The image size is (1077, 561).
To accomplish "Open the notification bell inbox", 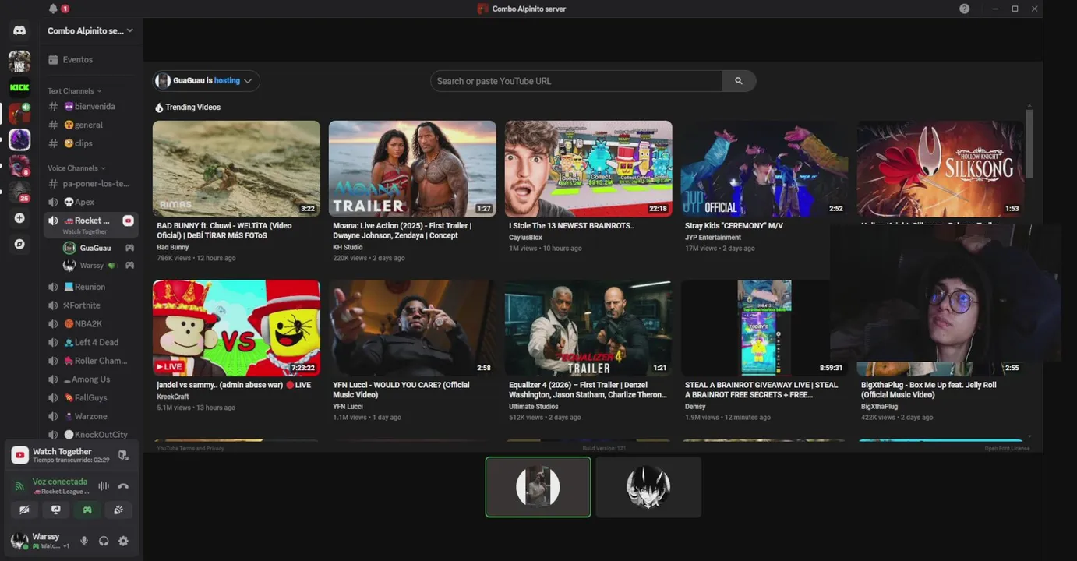I will pos(53,9).
